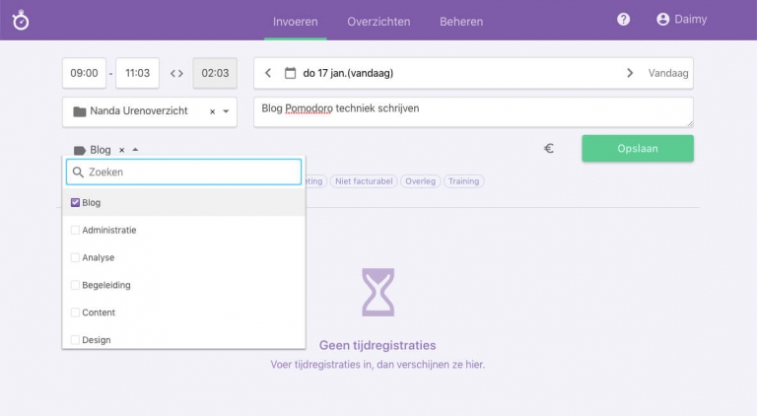Focus the Zoeken search field

pyautogui.click(x=184, y=173)
